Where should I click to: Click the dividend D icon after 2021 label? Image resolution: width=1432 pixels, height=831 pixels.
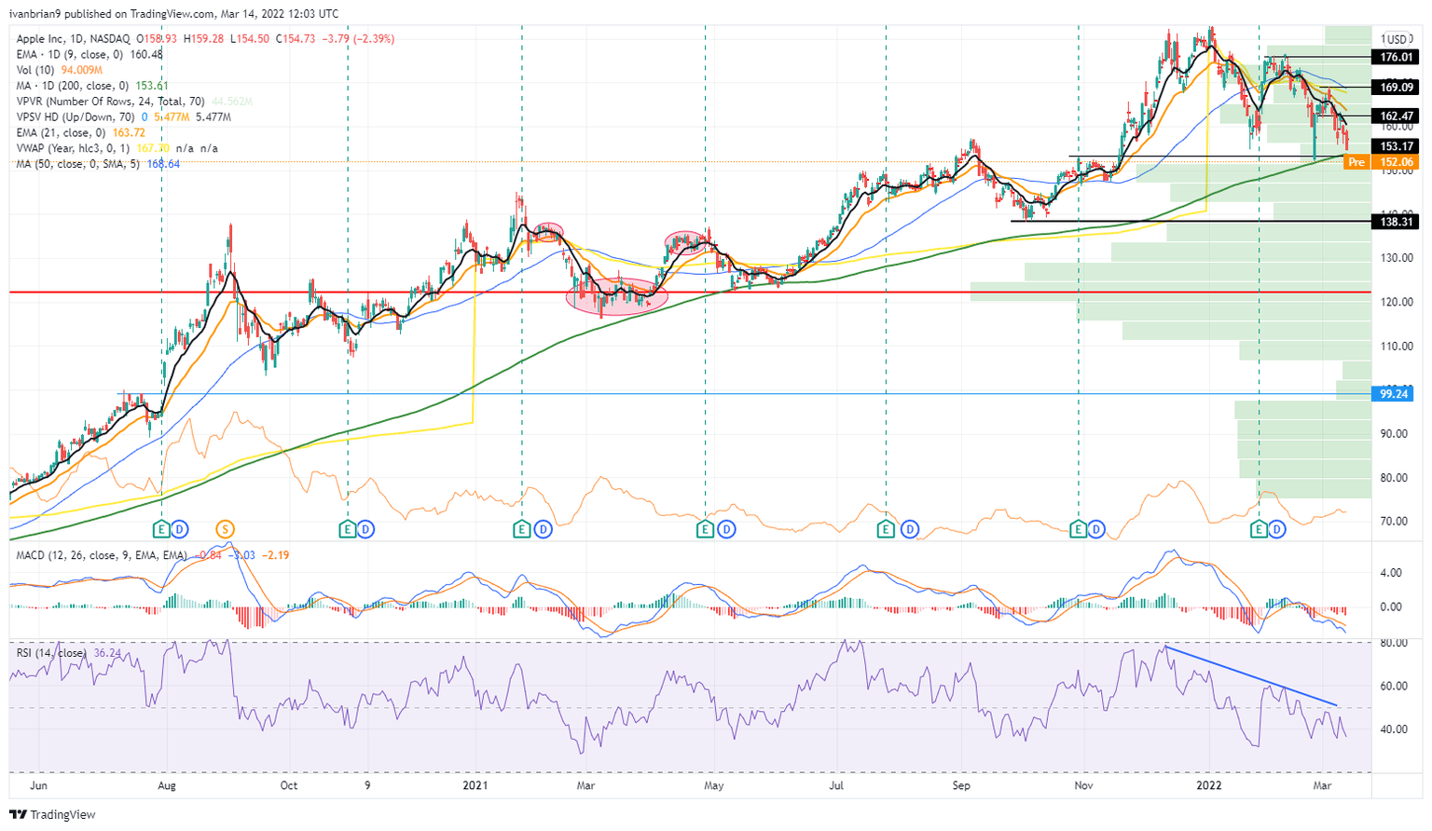[543, 529]
